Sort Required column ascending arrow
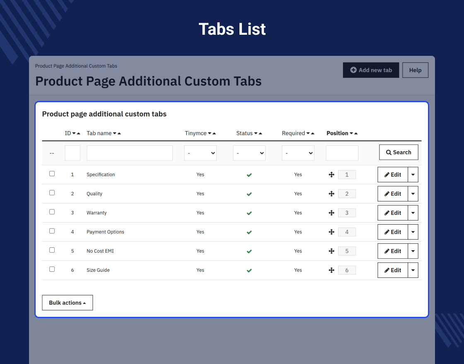Viewport: 464px width, 364px height. [312, 134]
